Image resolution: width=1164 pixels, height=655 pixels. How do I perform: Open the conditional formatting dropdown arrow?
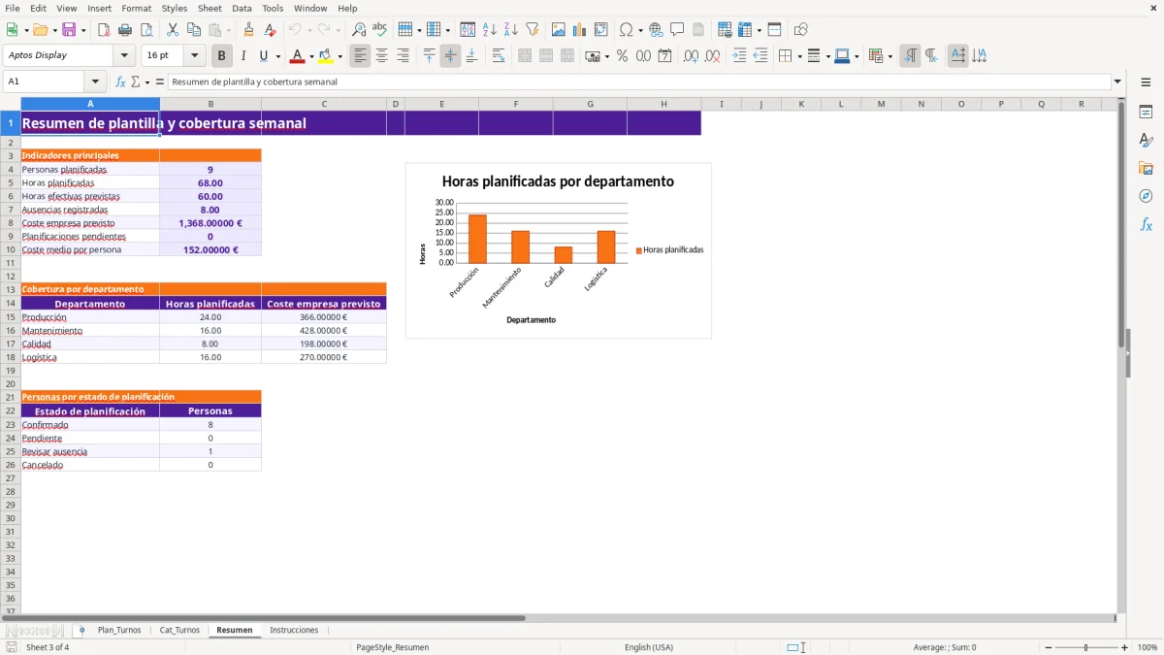point(889,56)
